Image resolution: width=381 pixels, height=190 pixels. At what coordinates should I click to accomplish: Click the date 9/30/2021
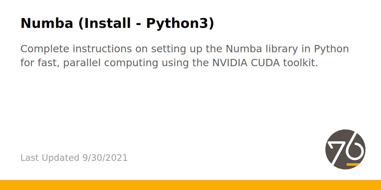(x=105, y=158)
